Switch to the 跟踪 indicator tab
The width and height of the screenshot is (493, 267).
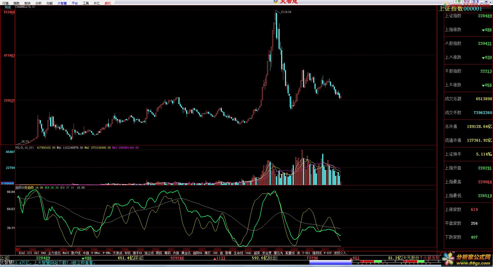pos(159,253)
